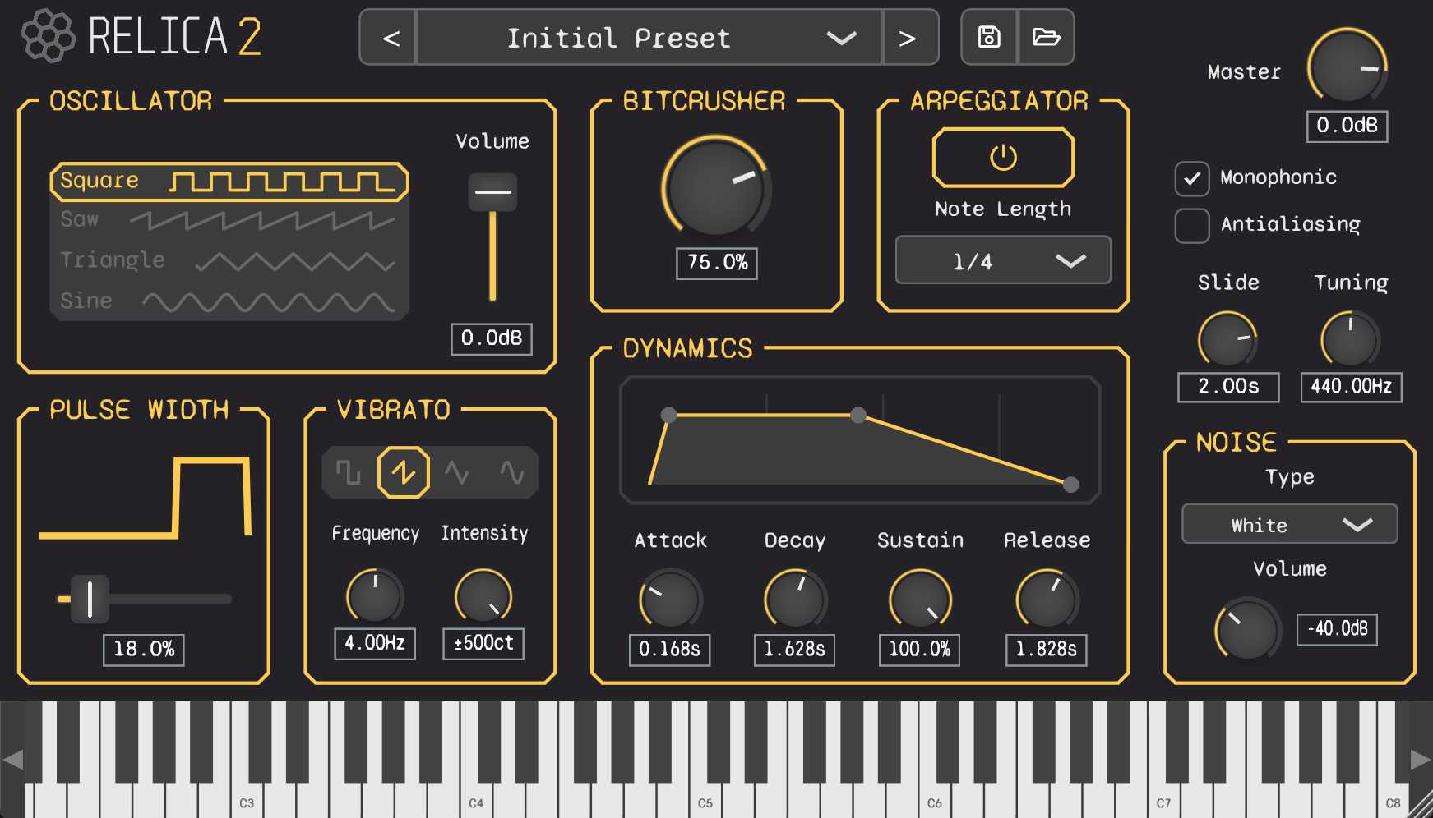Choose the sine vibrato waveform icon
Viewport: 1433px width, 818px height.
point(511,472)
